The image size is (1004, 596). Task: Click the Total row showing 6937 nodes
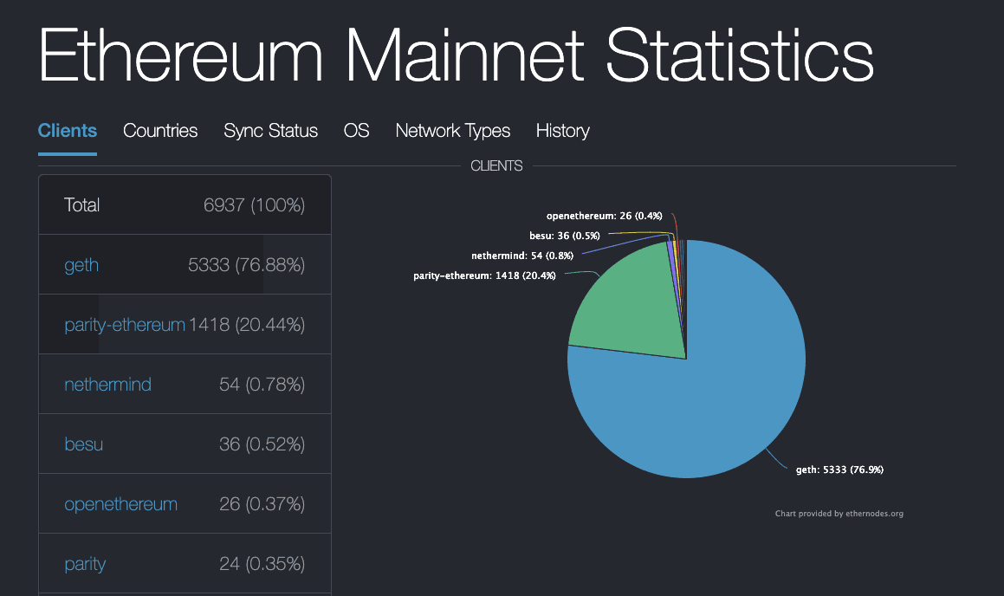pos(185,204)
